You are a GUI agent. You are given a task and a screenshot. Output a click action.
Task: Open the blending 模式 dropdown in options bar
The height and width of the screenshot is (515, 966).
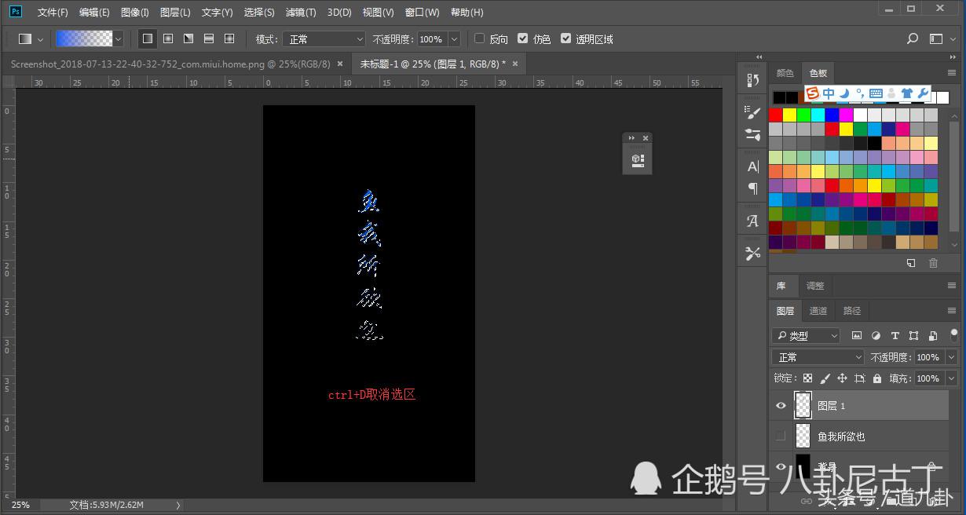pyautogui.click(x=324, y=38)
